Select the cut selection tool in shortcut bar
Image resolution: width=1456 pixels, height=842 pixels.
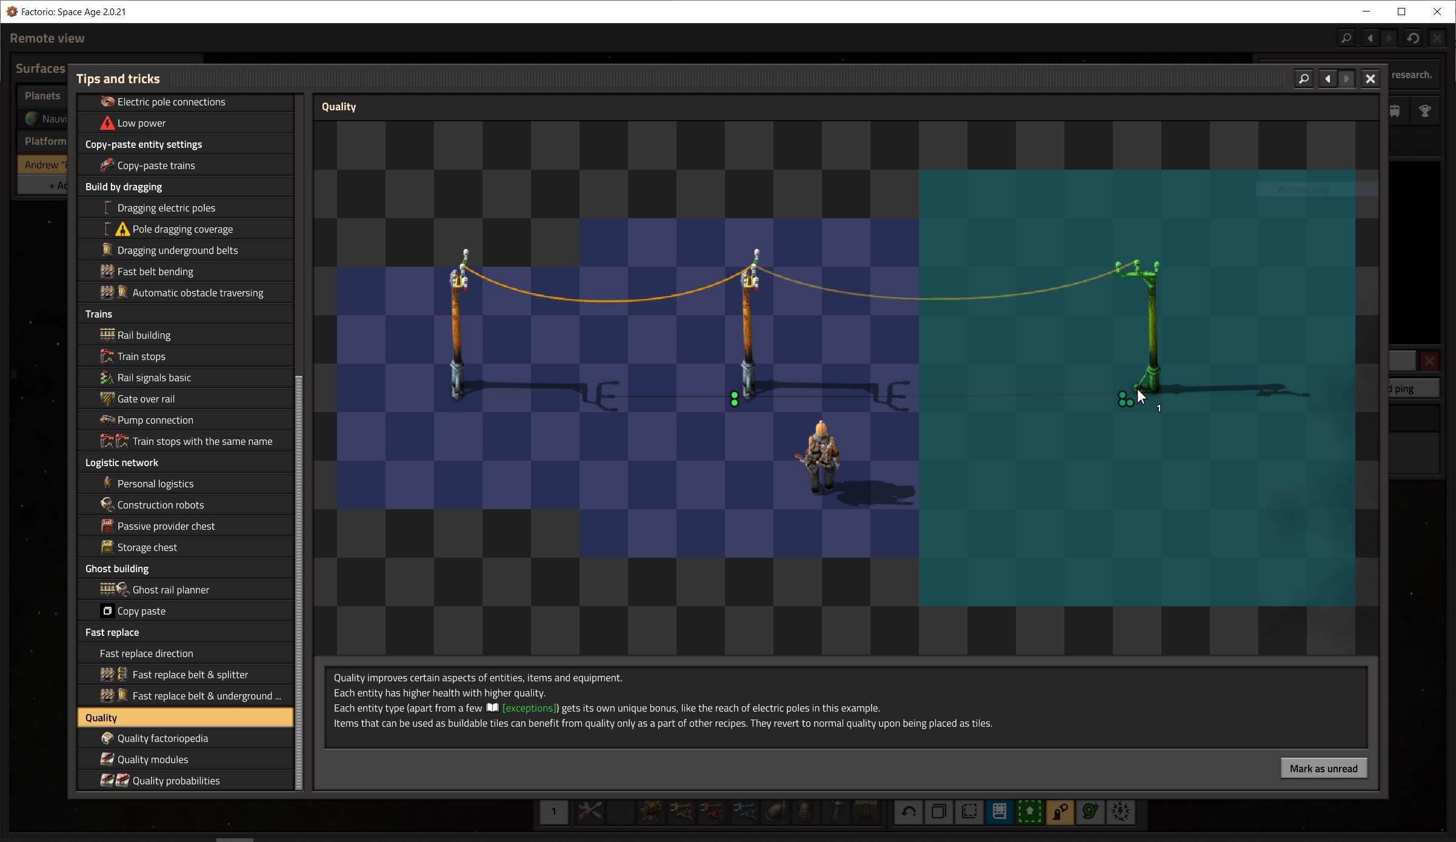pos(969,812)
